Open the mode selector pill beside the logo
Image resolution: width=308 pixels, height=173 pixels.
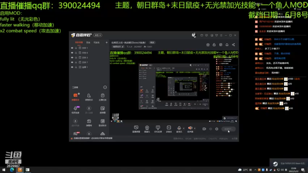[x=98, y=35]
